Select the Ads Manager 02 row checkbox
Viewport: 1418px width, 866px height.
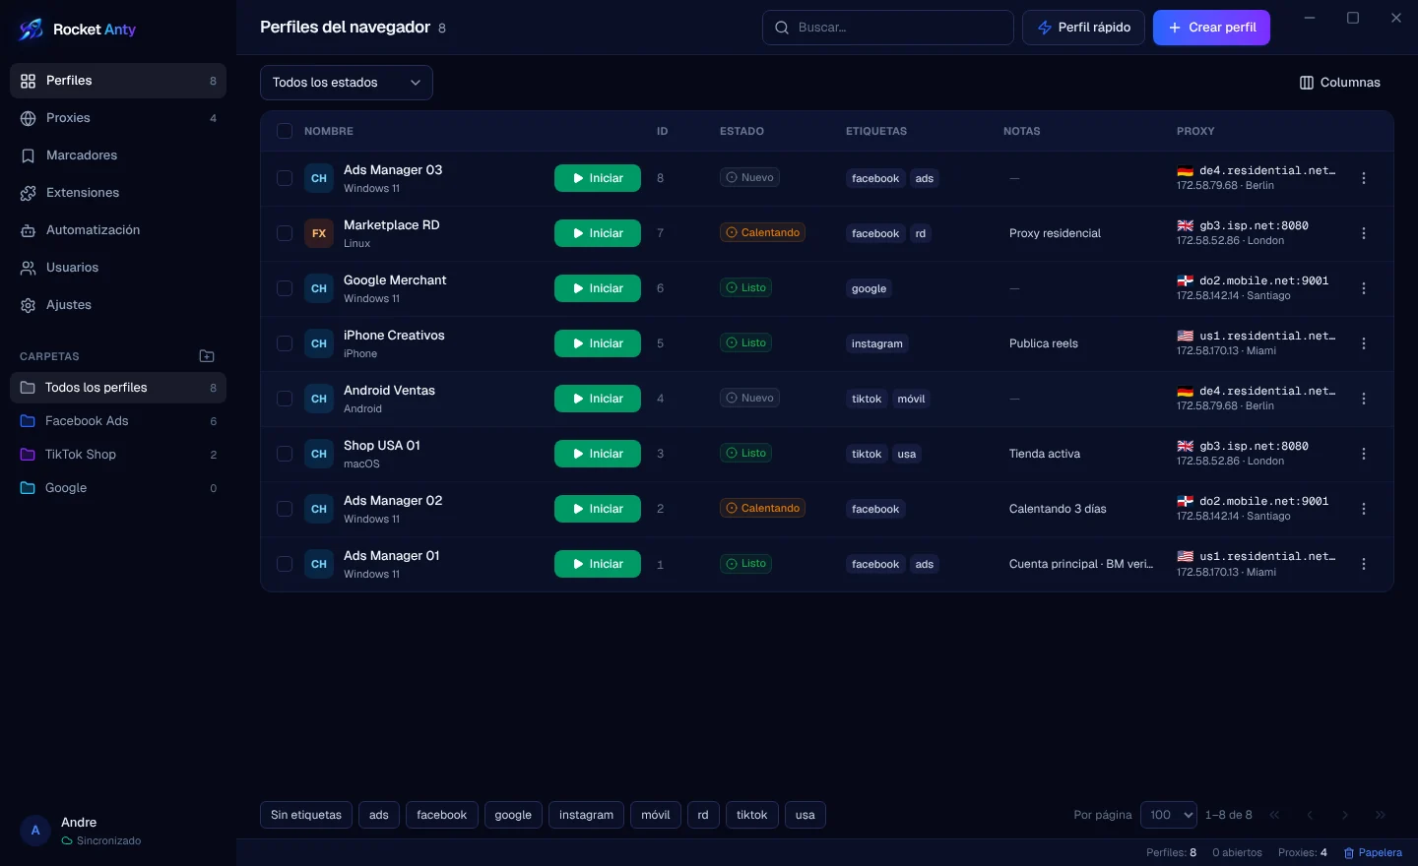pos(285,509)
